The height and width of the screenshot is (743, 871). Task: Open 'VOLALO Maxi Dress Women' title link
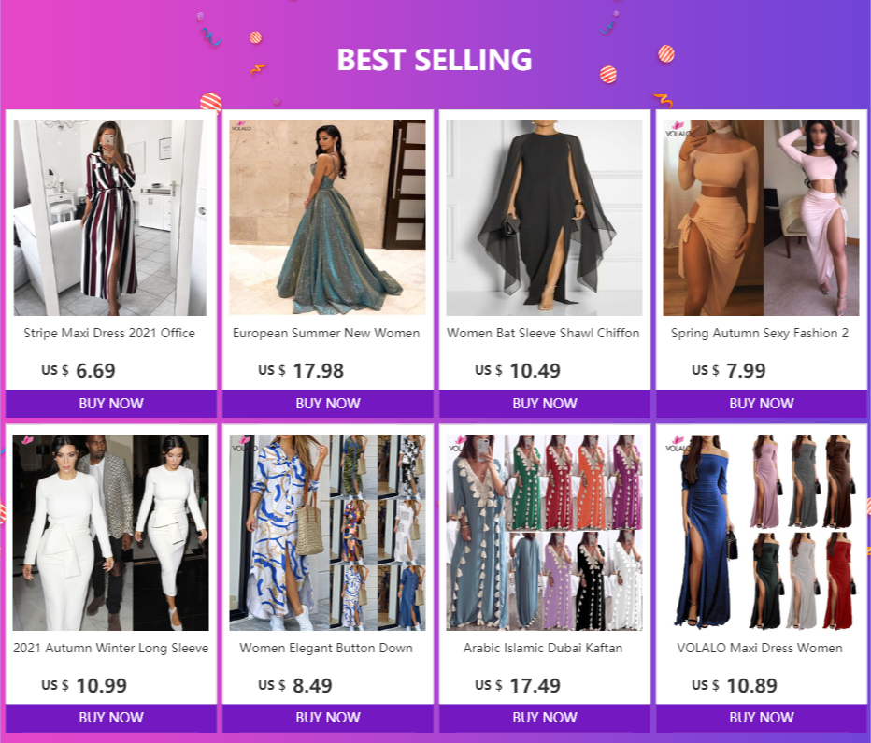(x=760, y=648)
